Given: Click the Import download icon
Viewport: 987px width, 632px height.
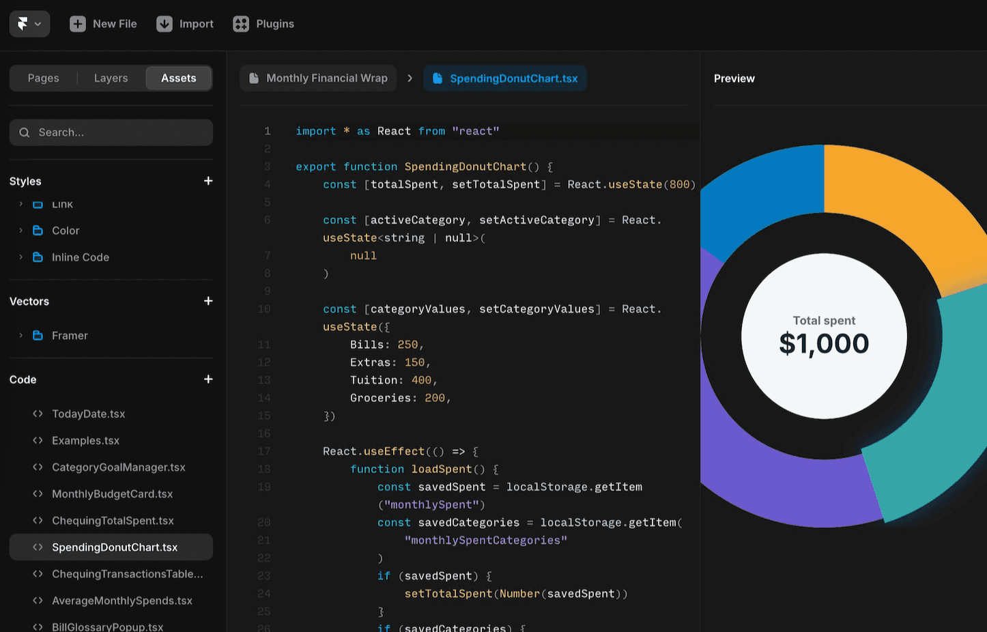Looking at the screenshot, I should tap(164, 24).
